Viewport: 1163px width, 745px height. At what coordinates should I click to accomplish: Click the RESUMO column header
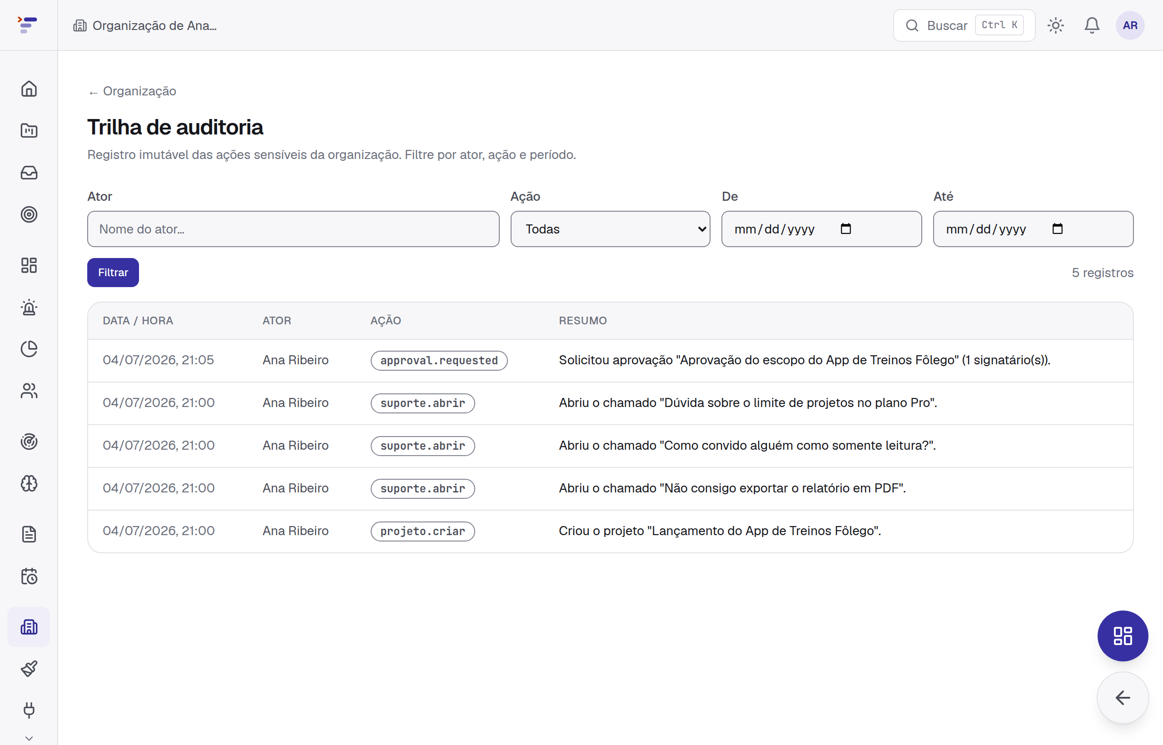[582, 321]
